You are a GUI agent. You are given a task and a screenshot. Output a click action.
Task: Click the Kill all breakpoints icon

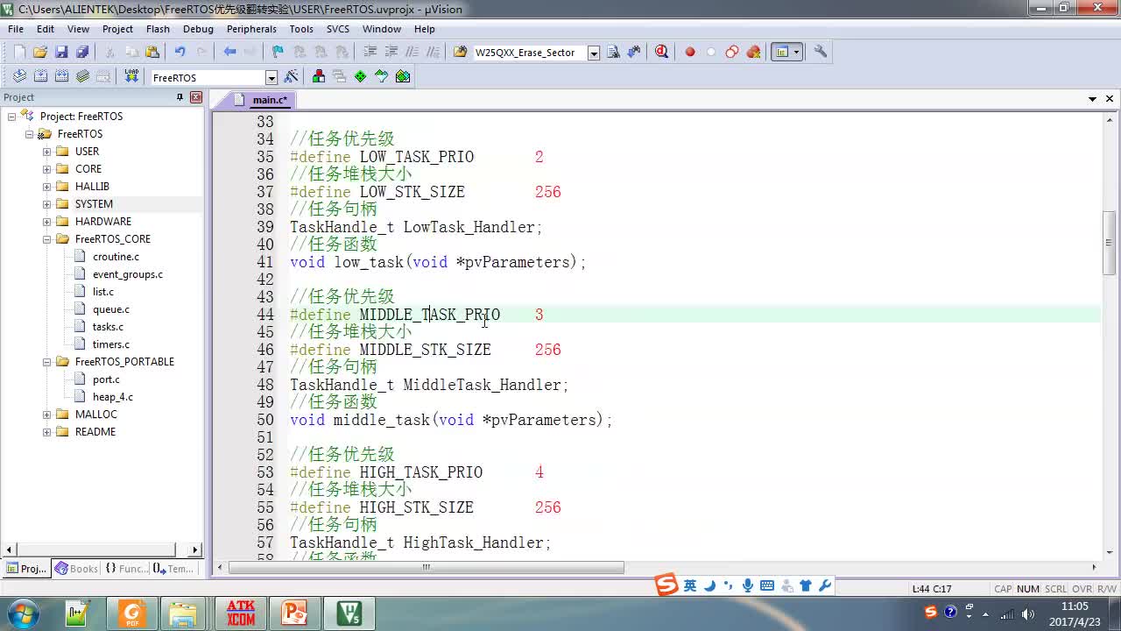(x=753, y=52)
